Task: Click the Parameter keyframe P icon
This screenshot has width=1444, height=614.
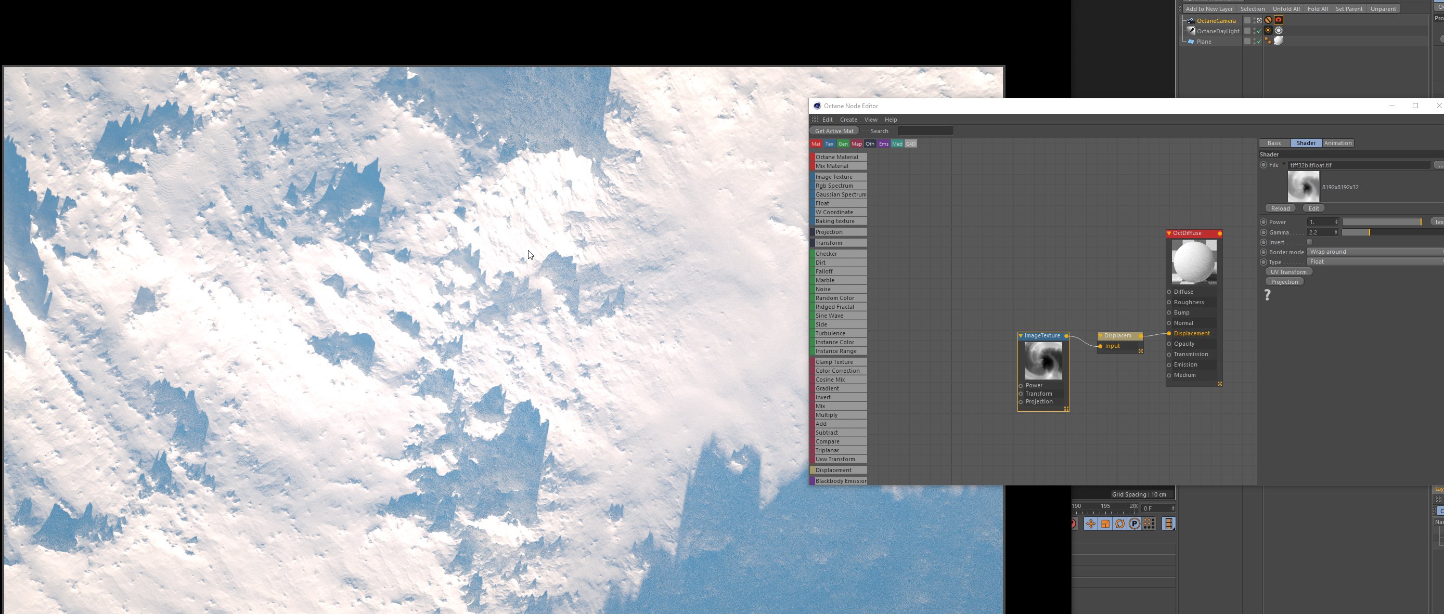Action: [1134, 524]
